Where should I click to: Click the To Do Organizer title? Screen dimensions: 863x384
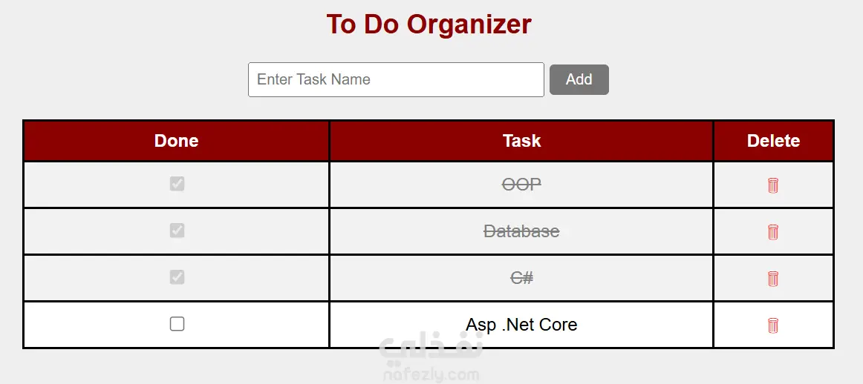[429, 24]
